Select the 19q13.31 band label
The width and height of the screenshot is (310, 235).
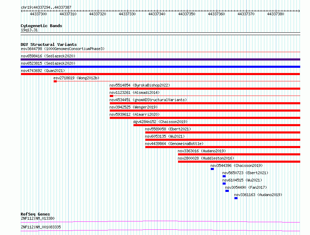click(29, 30)
